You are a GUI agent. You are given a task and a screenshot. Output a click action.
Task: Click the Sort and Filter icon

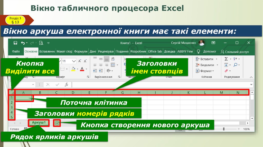click(235, 59)
